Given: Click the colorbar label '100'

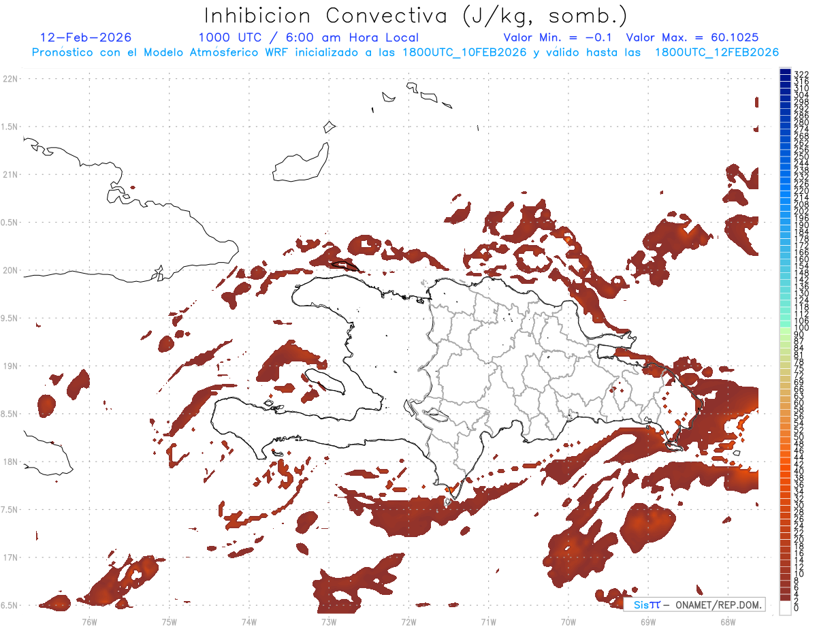Looking at the screenshot, I should 801,328.
